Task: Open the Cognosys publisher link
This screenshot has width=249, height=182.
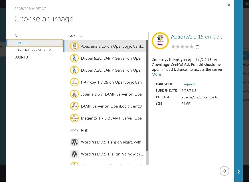Action: point(189,84)
